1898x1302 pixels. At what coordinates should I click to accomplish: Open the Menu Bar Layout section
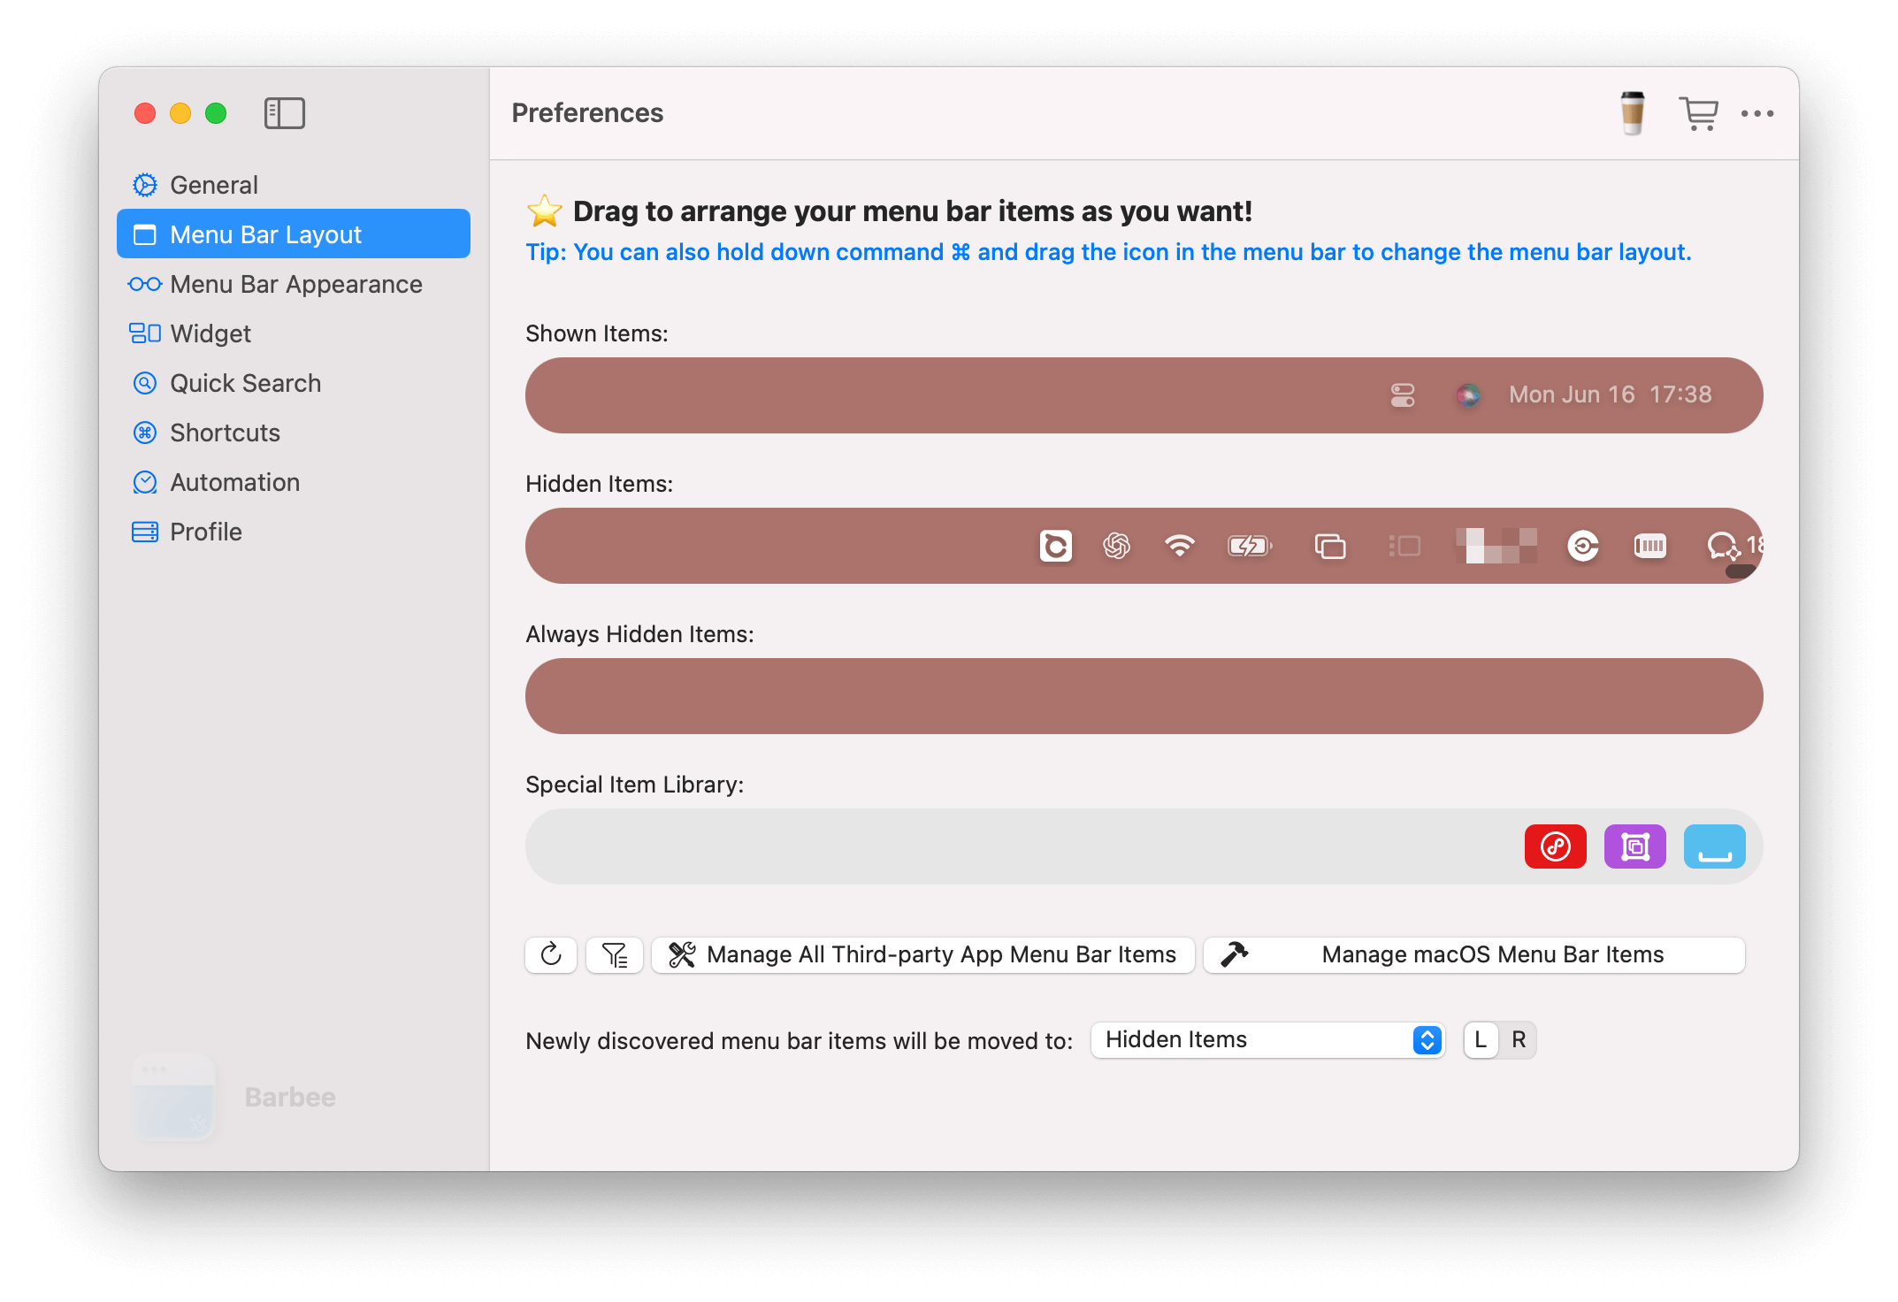[x=293, y=234]
